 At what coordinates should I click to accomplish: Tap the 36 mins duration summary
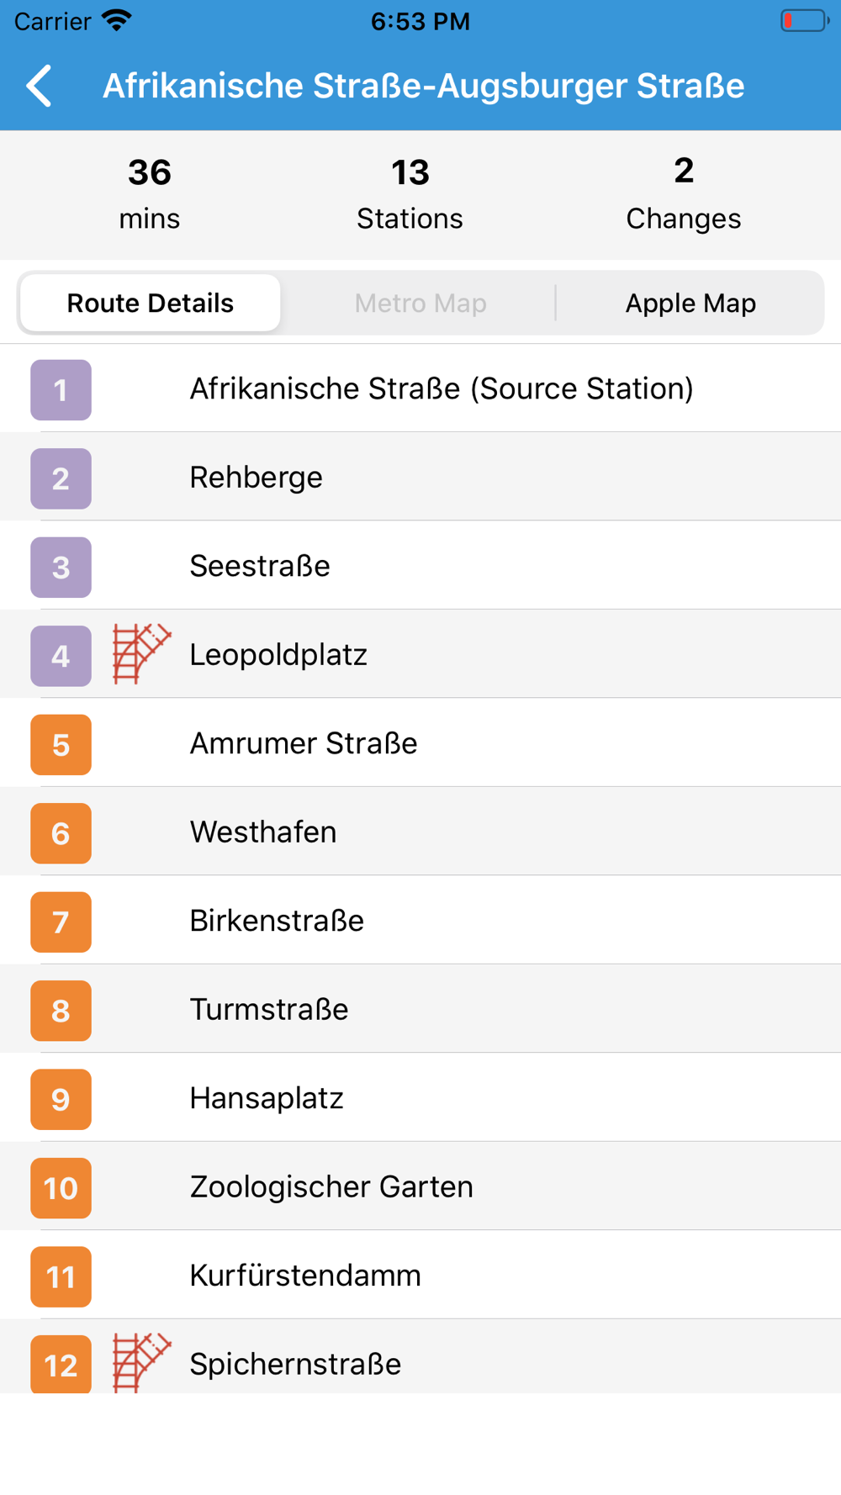(x=150, y=194)
